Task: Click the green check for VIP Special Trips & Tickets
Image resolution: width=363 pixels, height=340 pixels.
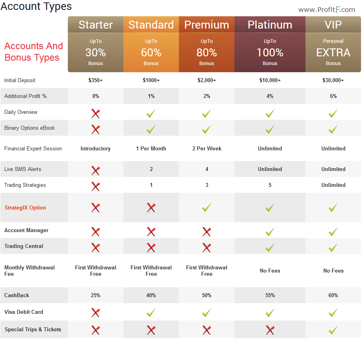Action: tap(333, 330)
